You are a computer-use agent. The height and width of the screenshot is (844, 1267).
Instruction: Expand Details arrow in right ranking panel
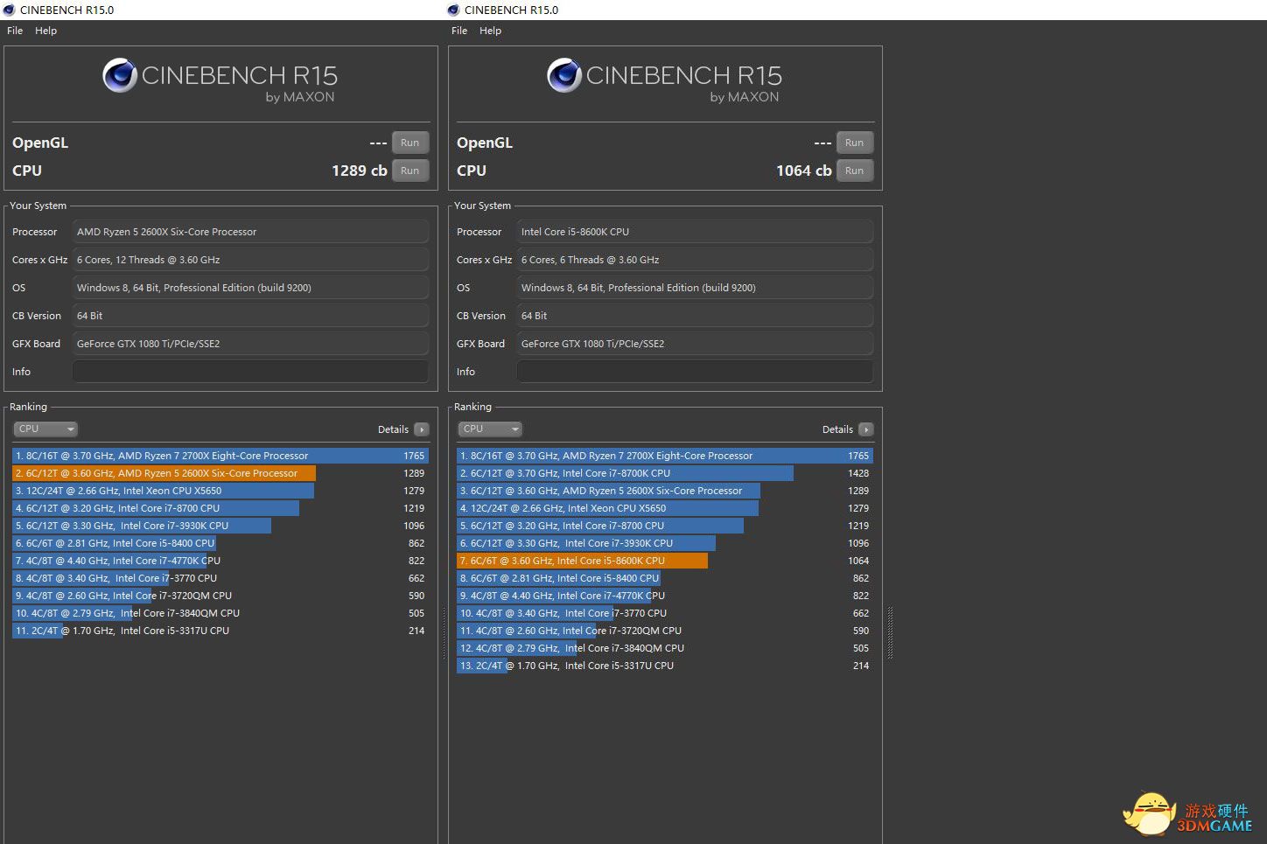[x=866, y=429]
